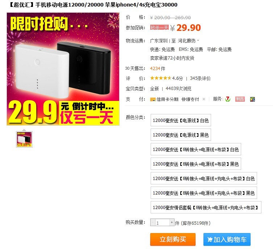Click the star rating icons
The height and width of the screenshot is (249, 273).
tap(161, 78)
